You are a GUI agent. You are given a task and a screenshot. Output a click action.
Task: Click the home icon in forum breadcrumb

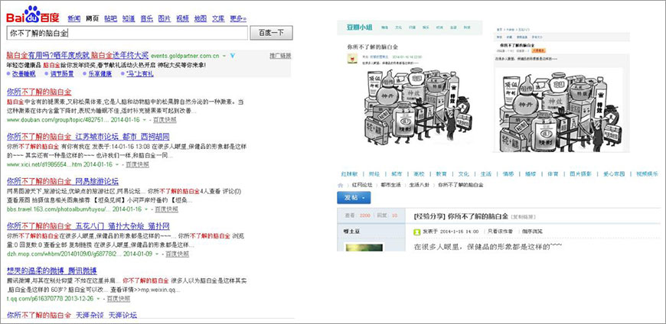(341, 185)
